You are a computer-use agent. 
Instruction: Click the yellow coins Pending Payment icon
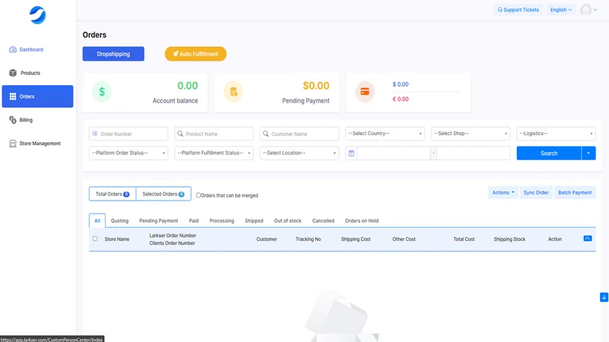[x=234, y=92]
